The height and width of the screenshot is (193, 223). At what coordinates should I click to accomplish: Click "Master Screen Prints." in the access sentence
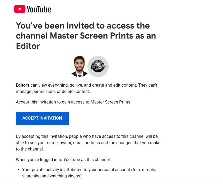point(111,102)
